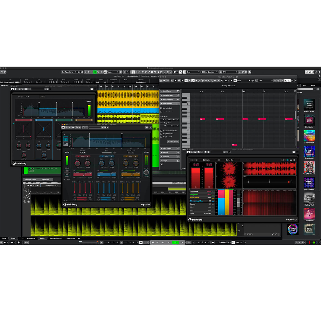The image size is (321, 321).
Task: Open the Analog Techno library thumbnail
Action: 309,105
